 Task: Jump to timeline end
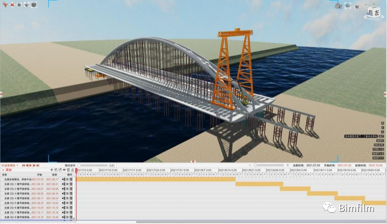click(38, 165)
